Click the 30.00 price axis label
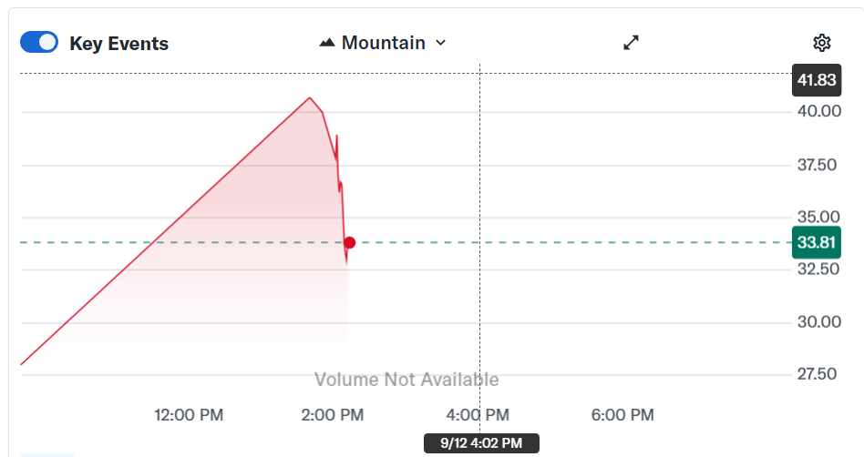The width and height of the screenshot is (864, 457). (818, 321)
